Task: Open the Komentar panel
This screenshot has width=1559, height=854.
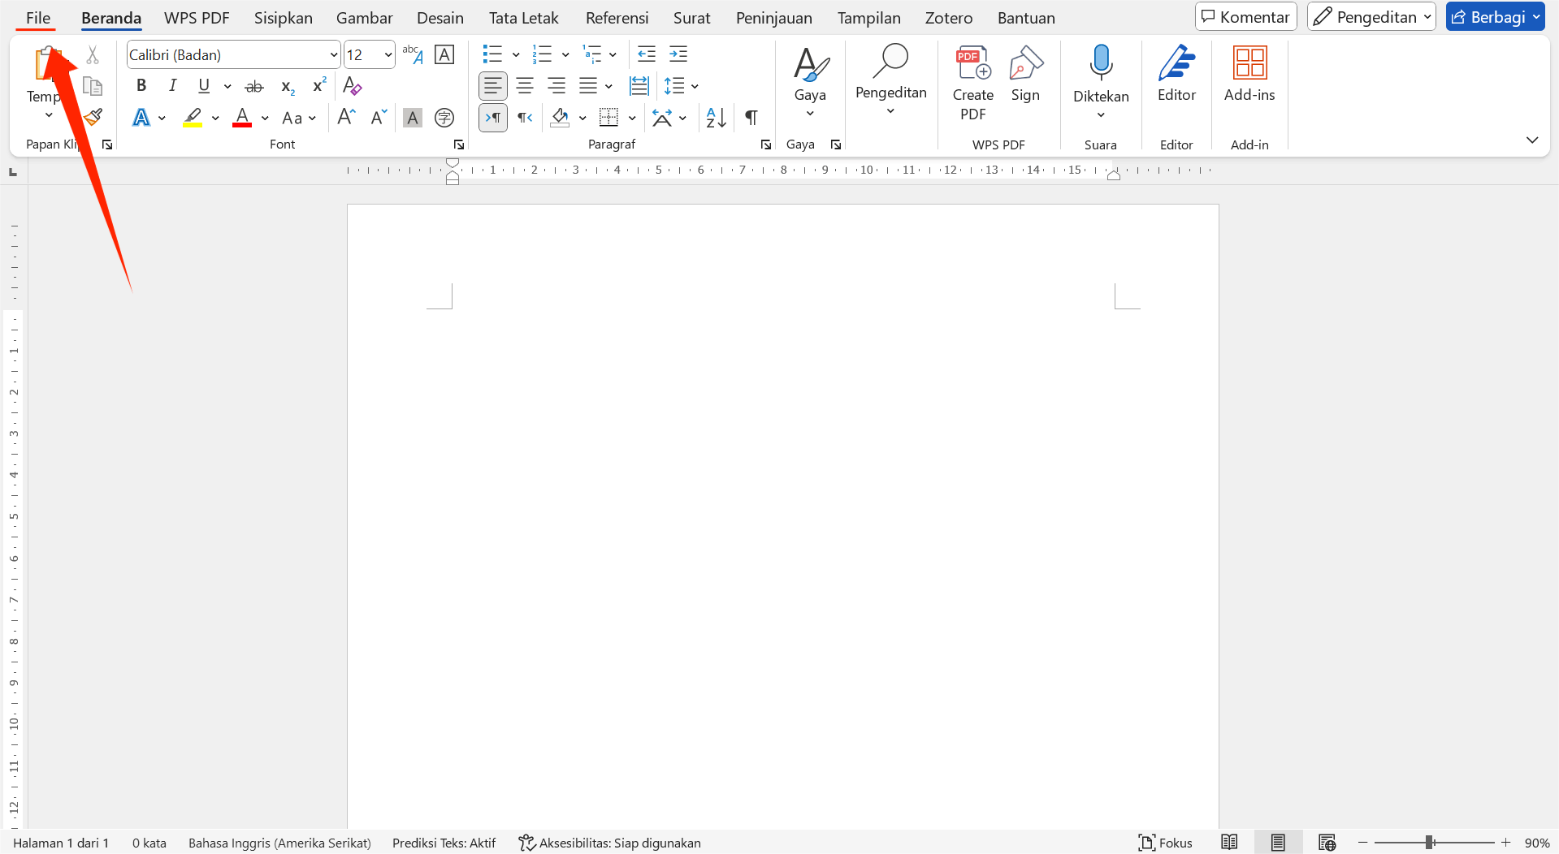Action: click(x=1245, y=16)
